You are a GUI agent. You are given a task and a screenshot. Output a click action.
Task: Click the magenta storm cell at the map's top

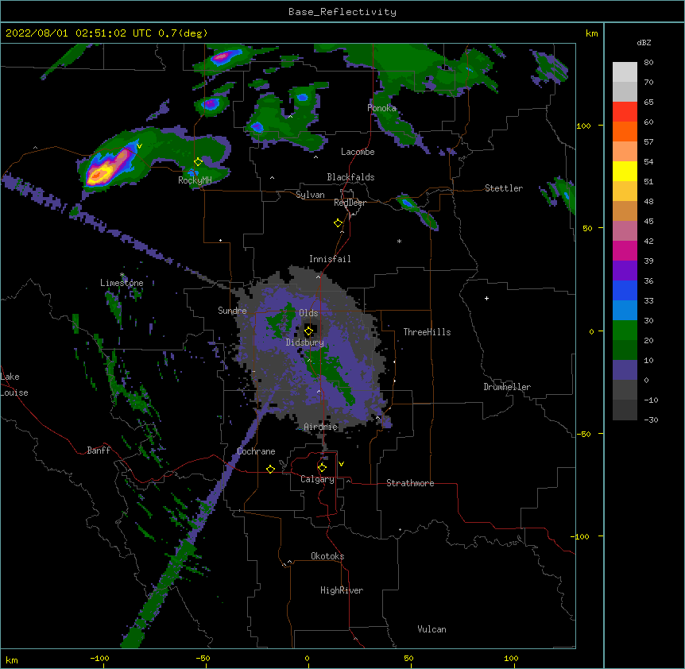pyautogui.click(x=223, y=56)
